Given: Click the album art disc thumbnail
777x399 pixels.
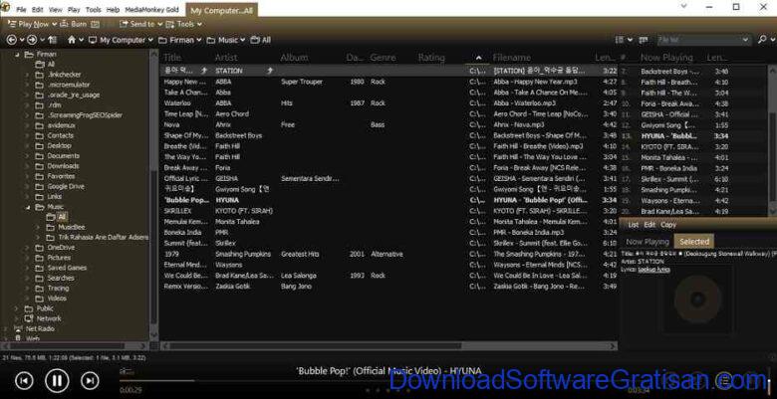Looking at the screenshot, I should (x=697, y=299).
